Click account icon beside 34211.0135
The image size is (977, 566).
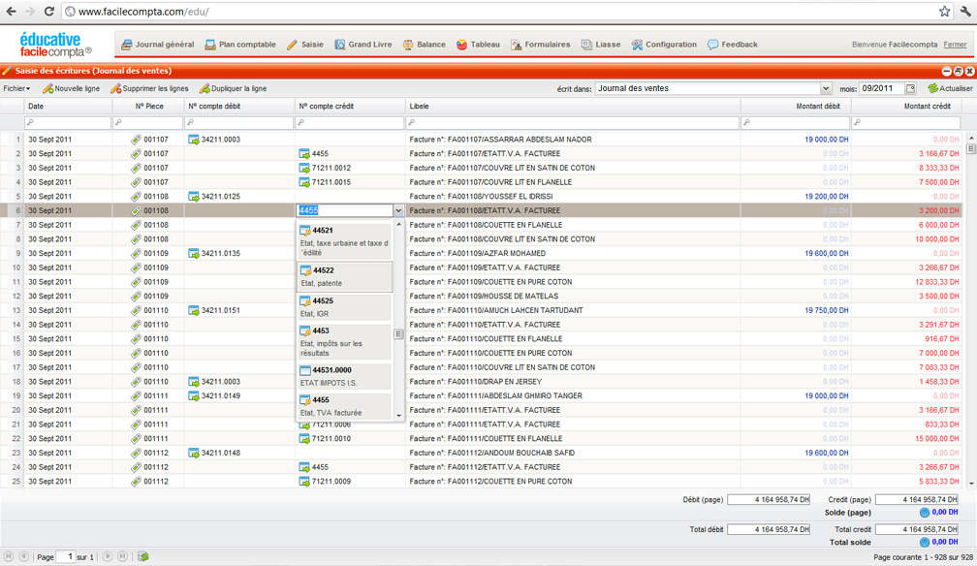tap(194, 254)
